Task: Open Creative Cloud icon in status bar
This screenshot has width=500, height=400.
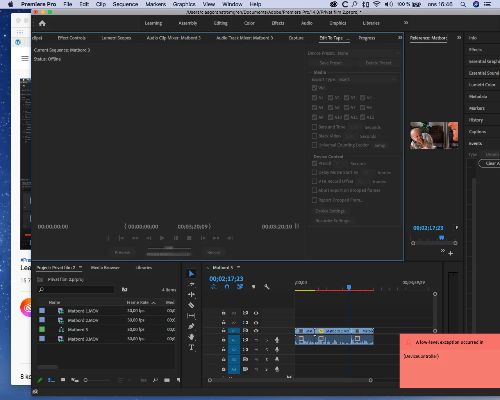Action: pyautogui.click(x=35, y=392)
